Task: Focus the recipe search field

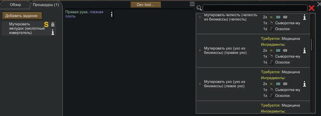Action: (255, 8)
